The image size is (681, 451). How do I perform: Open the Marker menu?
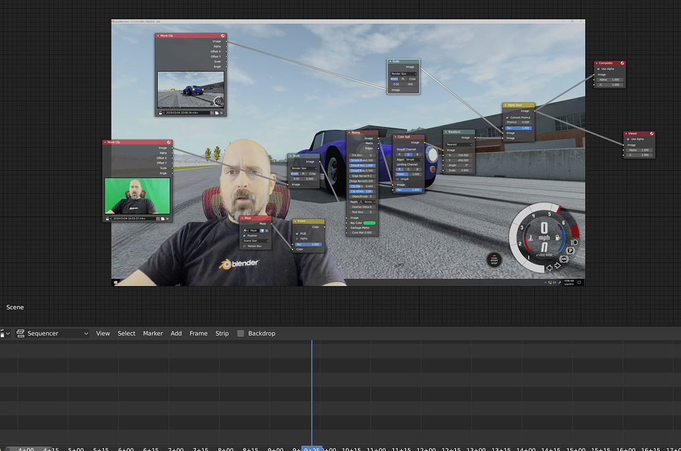click(x=153, y=334)
